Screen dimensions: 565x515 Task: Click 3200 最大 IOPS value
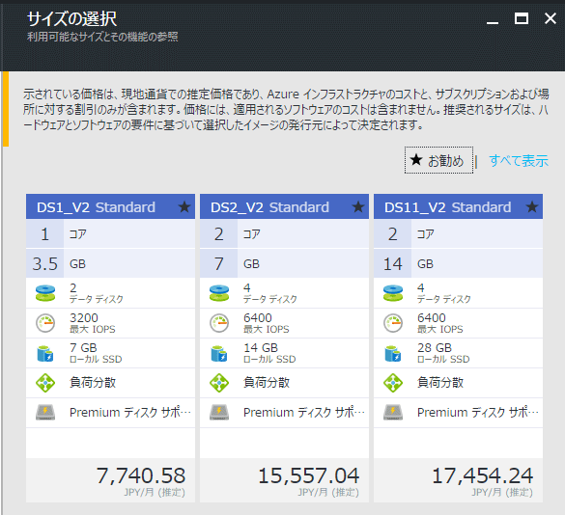(x=93, y=323)
